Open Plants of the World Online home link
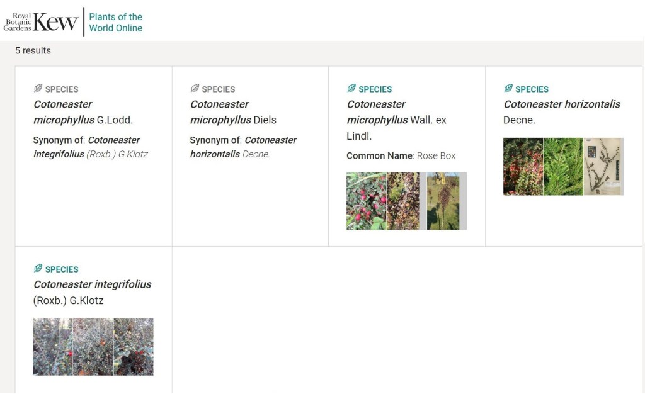Screen dimensions: 645x394 [x=116, y=22]
